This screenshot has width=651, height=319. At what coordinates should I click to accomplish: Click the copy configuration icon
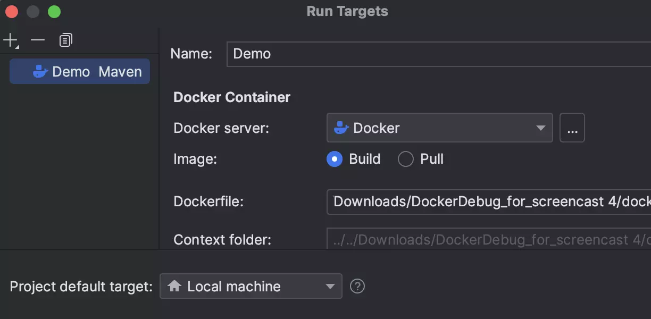(x=65, y=40)
